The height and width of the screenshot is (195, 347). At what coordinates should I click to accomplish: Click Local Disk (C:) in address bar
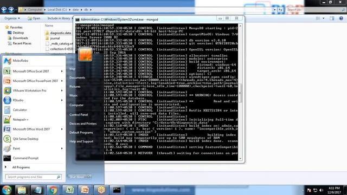57,10
